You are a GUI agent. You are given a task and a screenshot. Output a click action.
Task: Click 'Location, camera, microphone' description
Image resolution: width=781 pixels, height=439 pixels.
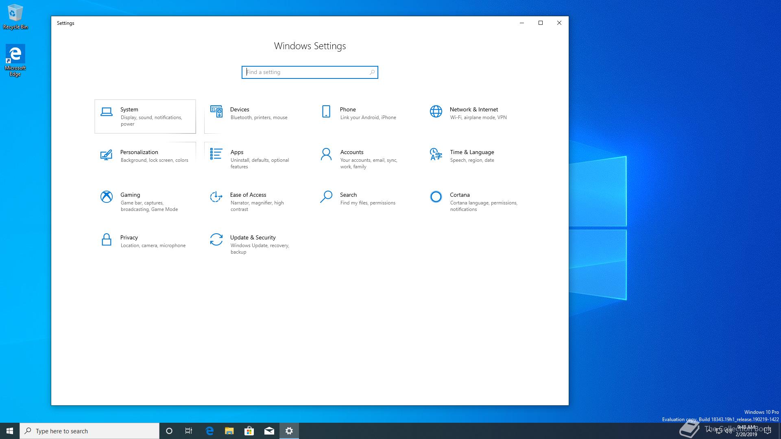coord(153,246)
